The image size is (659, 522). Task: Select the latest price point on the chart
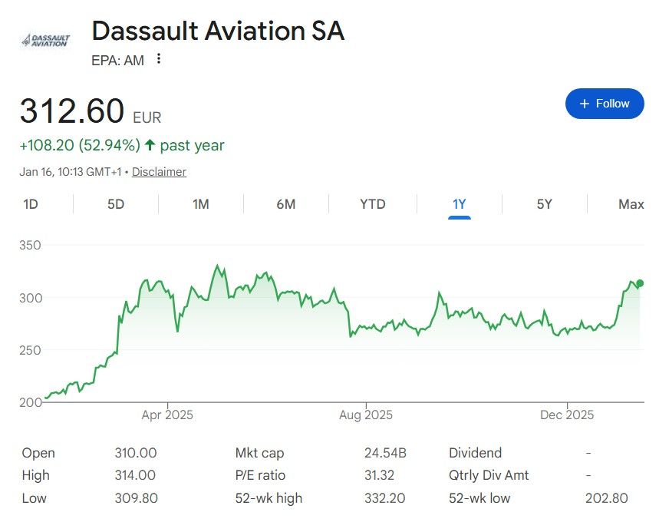(x=639, y=283)
